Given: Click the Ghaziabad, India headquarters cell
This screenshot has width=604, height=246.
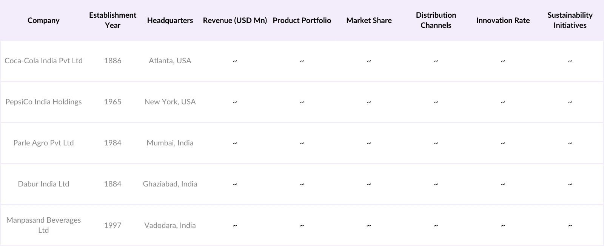Looking at the screenshot, I should point(170,184).
